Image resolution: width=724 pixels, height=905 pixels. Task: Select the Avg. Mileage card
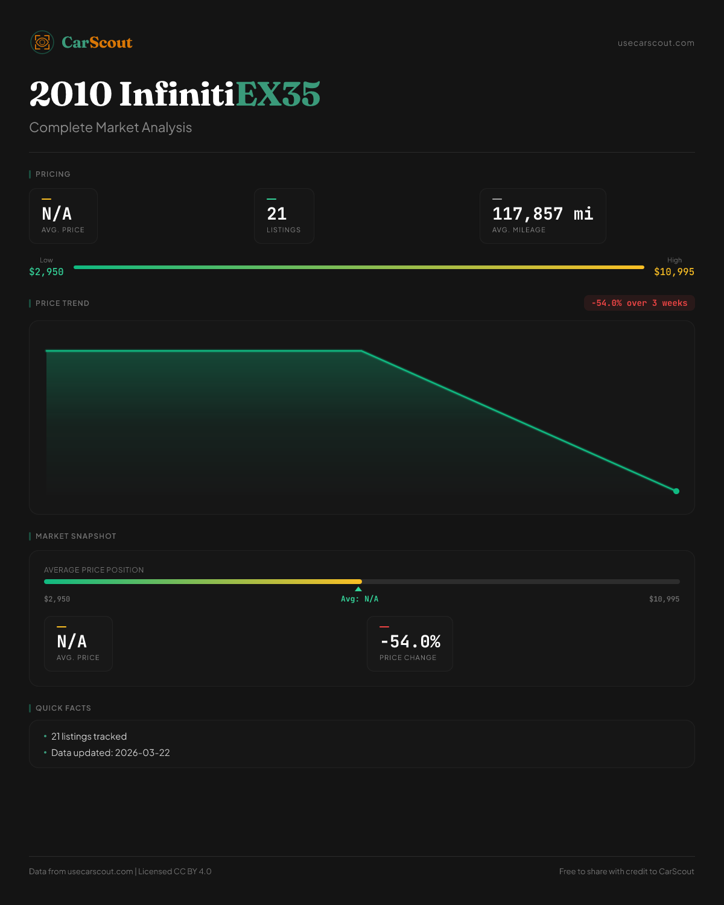click(542, 216)
